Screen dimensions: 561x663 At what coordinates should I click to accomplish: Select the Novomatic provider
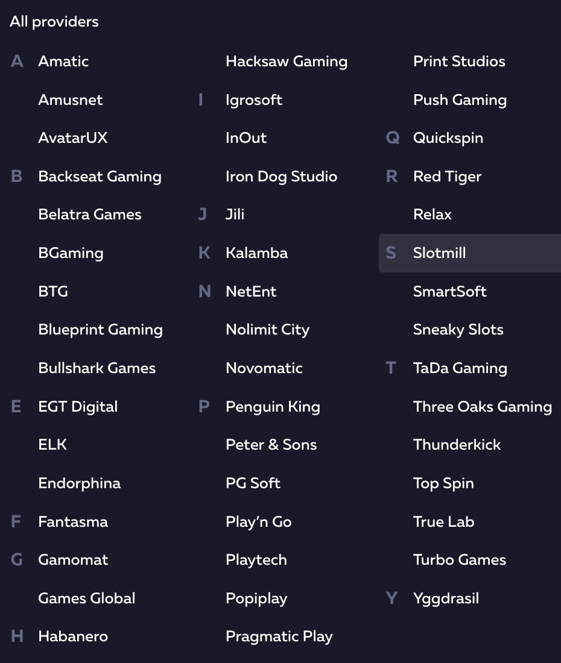pos(264,368)
